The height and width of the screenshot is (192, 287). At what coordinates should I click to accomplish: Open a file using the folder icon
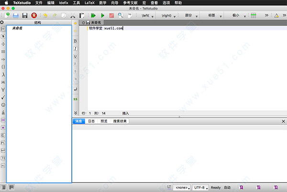16,16
